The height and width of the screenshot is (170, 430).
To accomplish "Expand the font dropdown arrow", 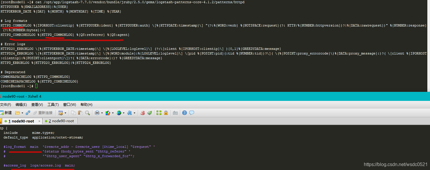I will coord(134,113).
